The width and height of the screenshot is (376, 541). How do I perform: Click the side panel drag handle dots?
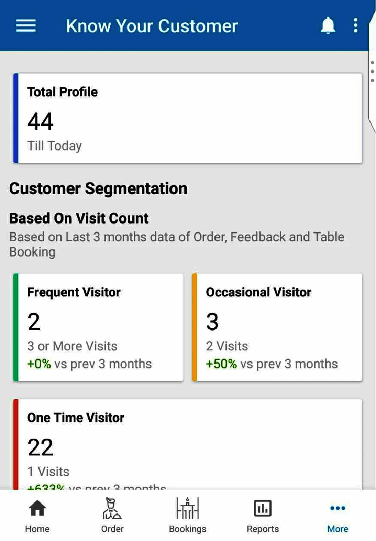click(x=372, y=72)
